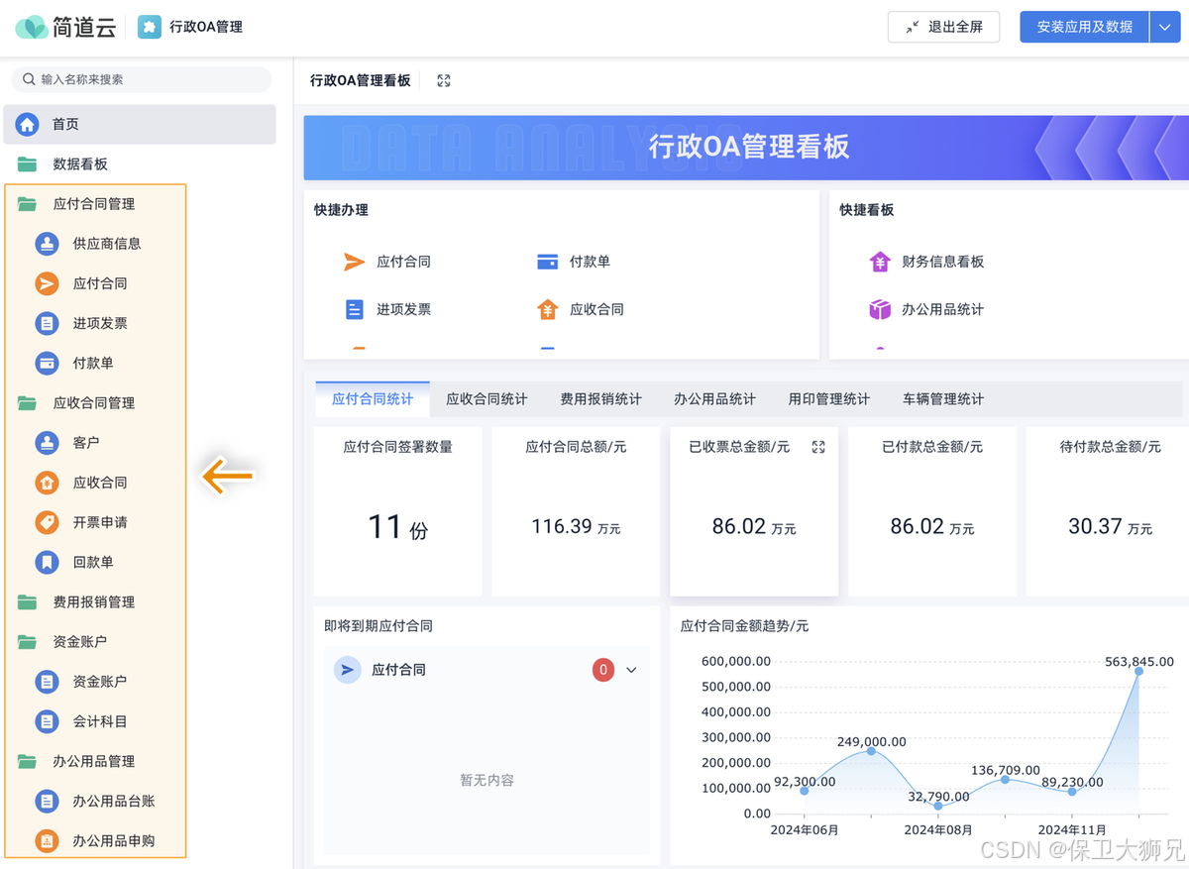Click the red 0 count badge
Image resolution: width=1189 pixels, height=869 pixels.
pos(603,670)
